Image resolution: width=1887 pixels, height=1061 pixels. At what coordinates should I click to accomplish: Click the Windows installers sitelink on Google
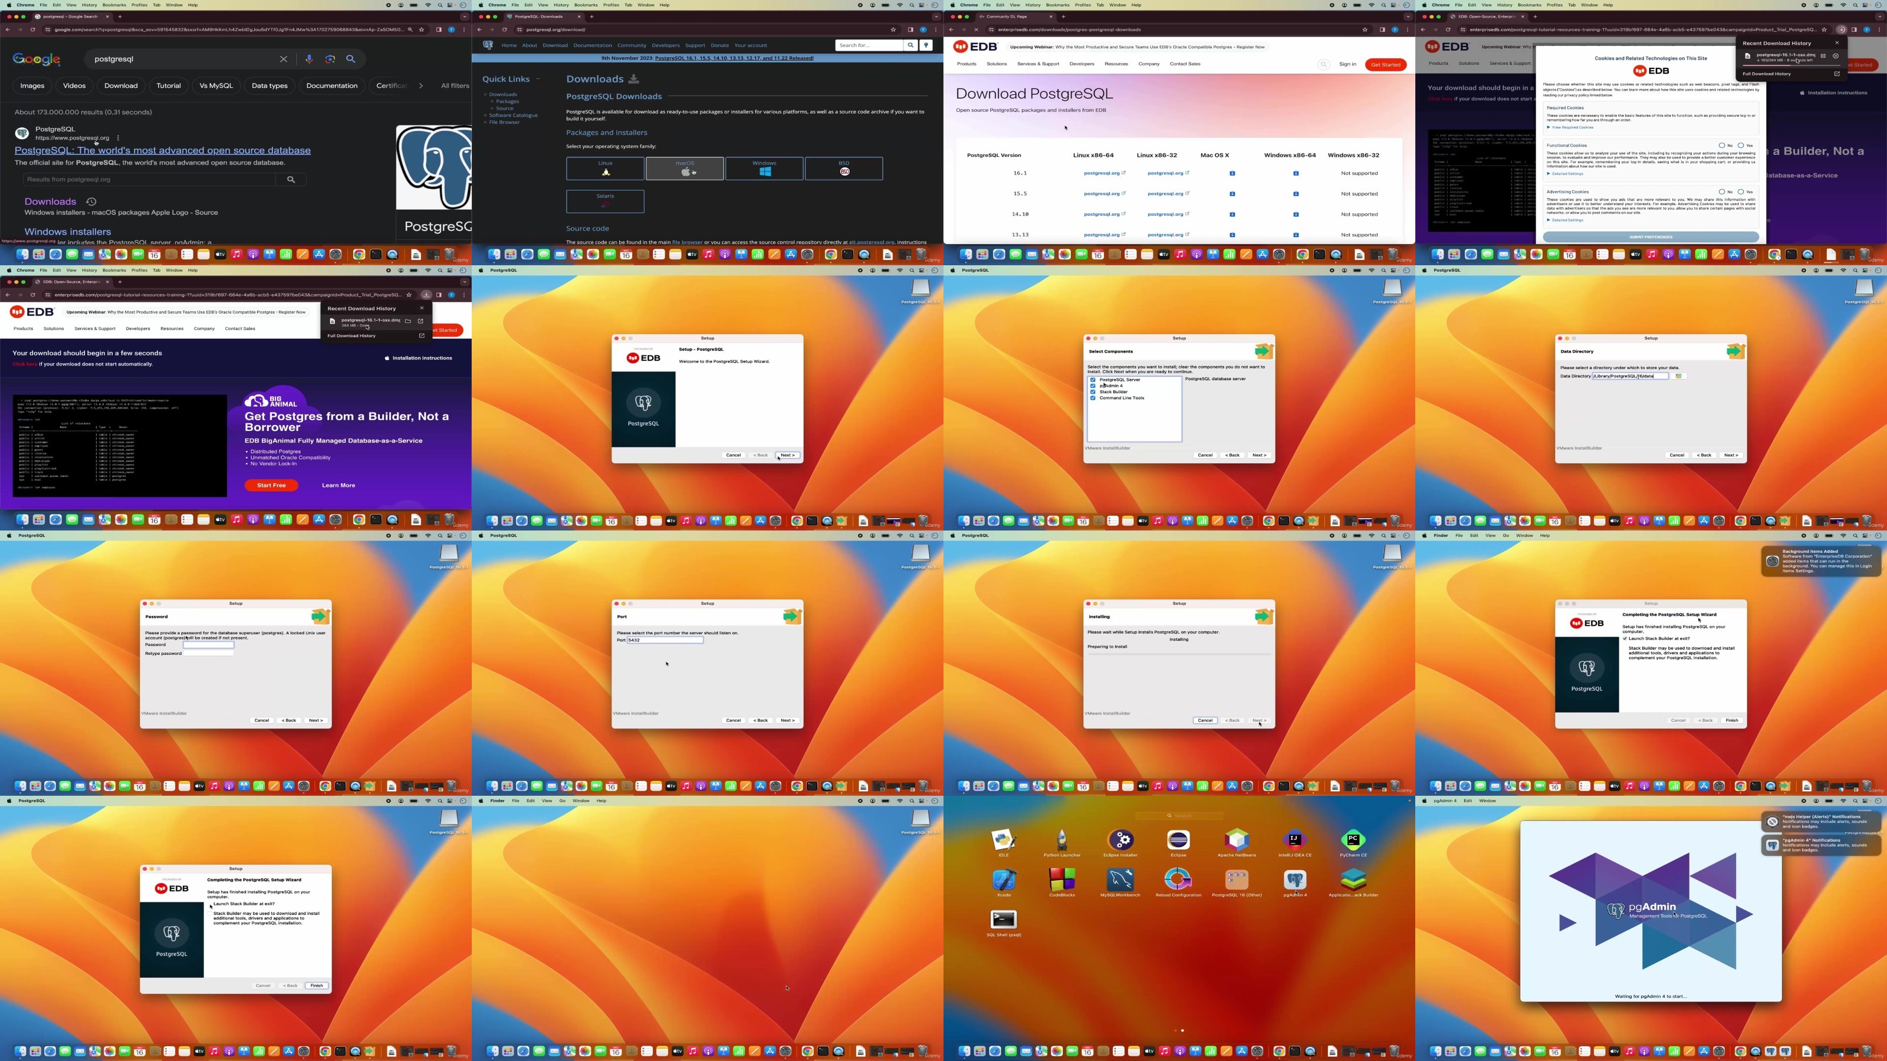(x=67, y=232)
